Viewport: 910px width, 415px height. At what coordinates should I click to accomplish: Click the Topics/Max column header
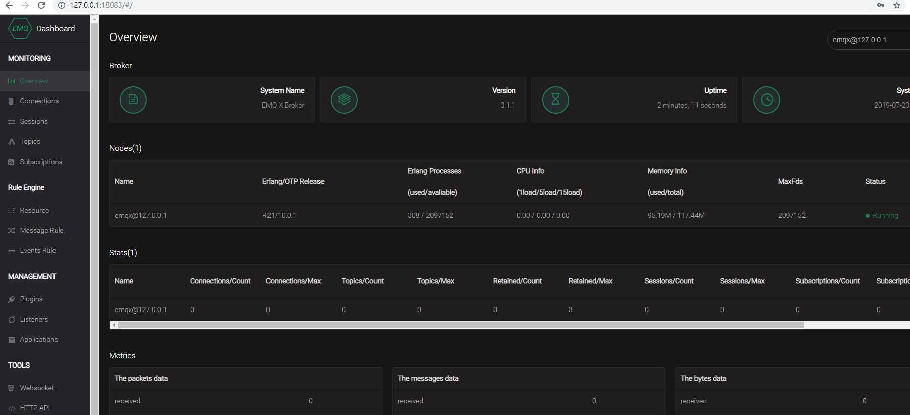pos(436,281)
